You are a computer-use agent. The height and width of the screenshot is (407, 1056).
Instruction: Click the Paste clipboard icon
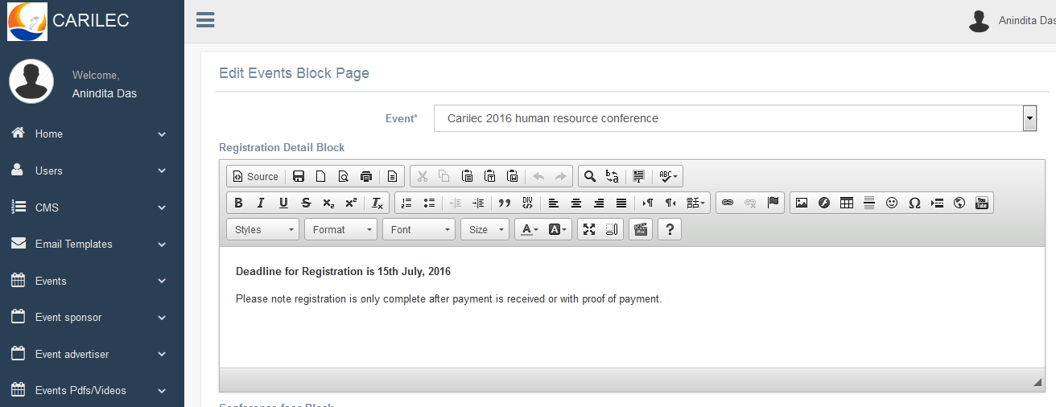(x=467, y=176)
